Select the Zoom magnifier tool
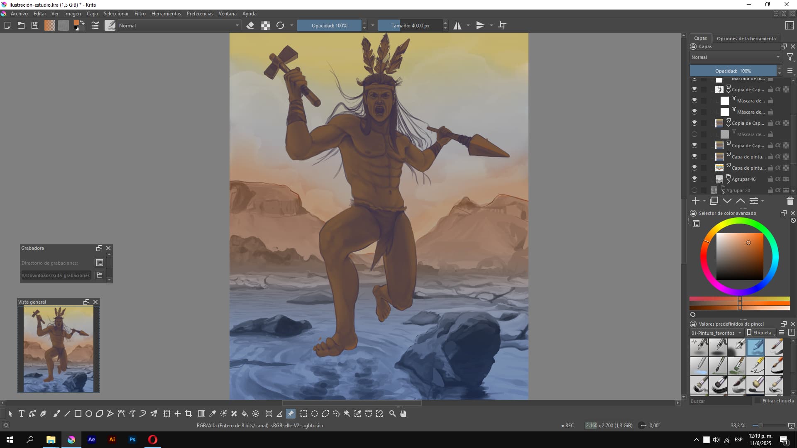Image resolution: width=797 pixels, height=448 pixels. click(x=392, y=414)
